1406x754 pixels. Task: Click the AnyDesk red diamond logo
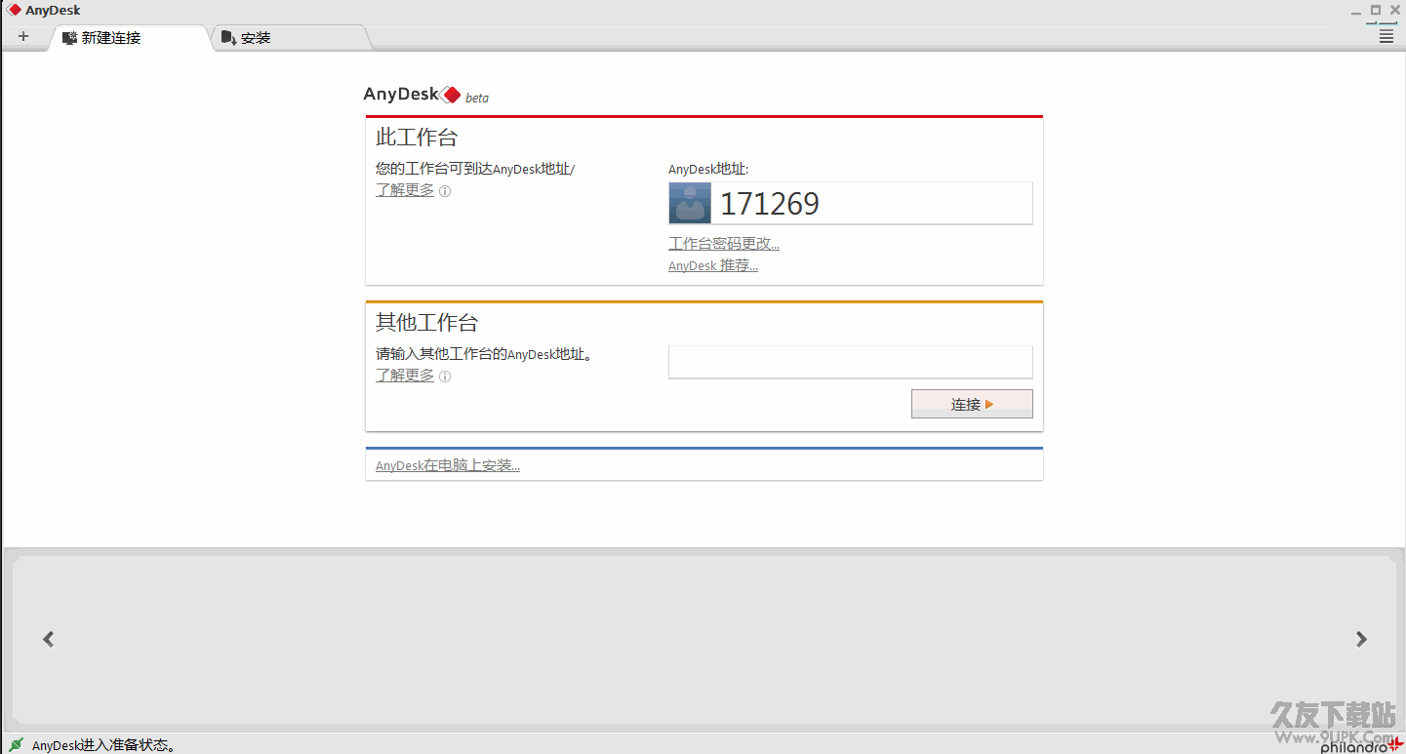(451, 95)
